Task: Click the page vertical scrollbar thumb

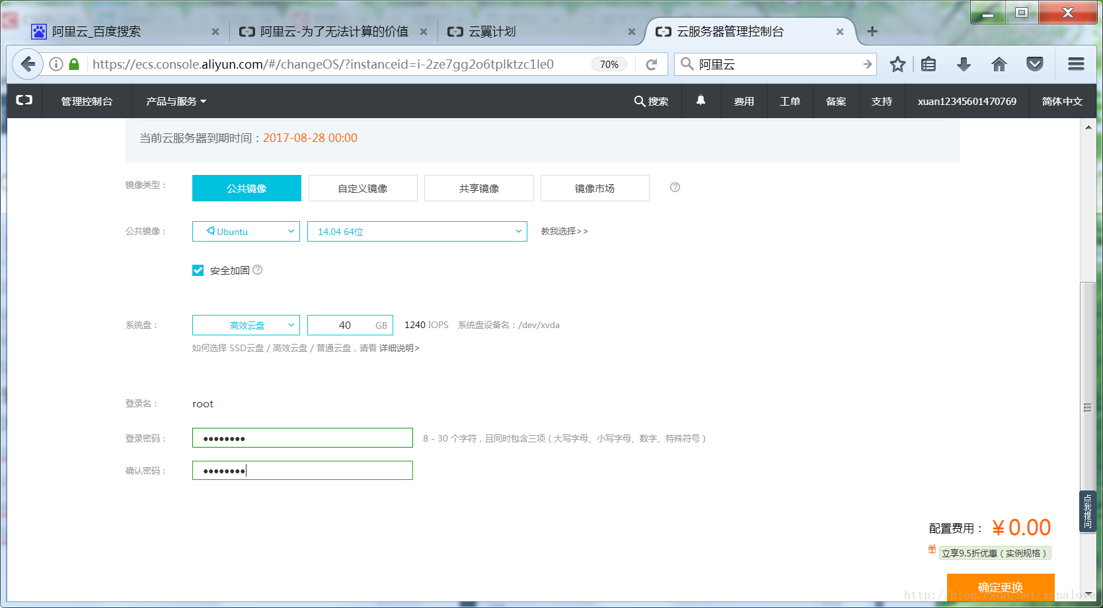Action: (x=1087, y=407)
